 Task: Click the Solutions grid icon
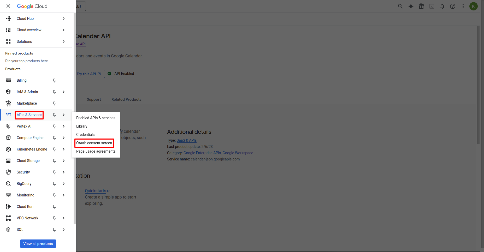point(8,41)
